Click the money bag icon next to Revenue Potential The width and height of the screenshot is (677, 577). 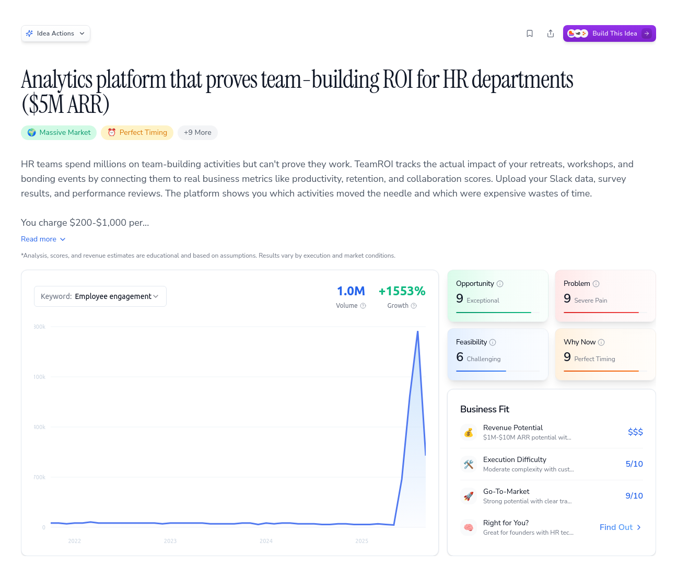pos(469,432)
